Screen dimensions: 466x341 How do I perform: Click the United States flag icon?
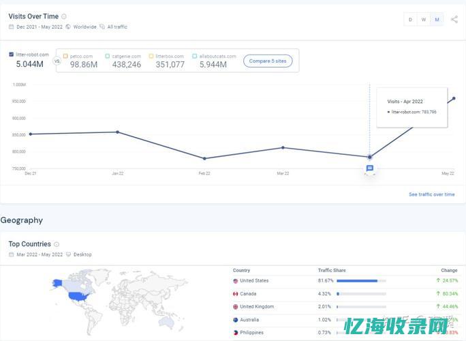[x=236, y=281]
